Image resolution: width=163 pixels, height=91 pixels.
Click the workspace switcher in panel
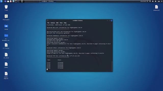tap(22, 1)
